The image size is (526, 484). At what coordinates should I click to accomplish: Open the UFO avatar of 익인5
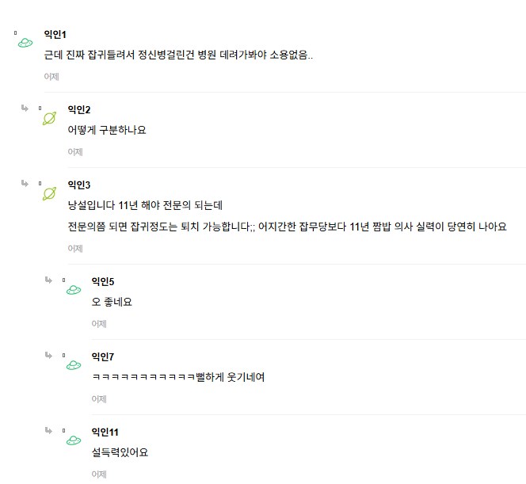point(73,290)
